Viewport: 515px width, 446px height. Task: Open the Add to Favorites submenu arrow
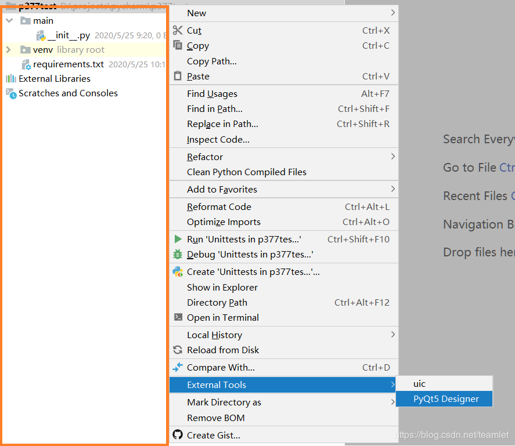point(393,188)
